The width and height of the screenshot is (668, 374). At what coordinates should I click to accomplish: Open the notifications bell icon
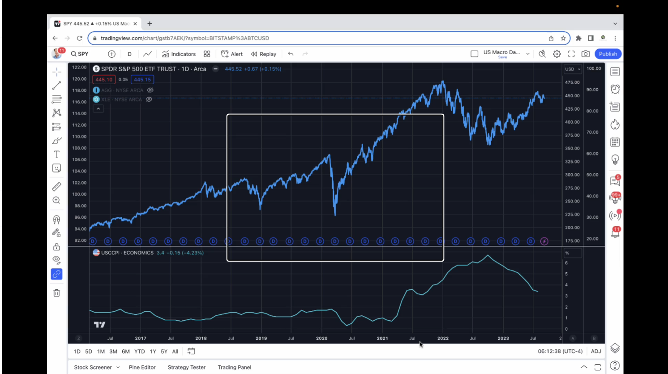coord(615,232)
